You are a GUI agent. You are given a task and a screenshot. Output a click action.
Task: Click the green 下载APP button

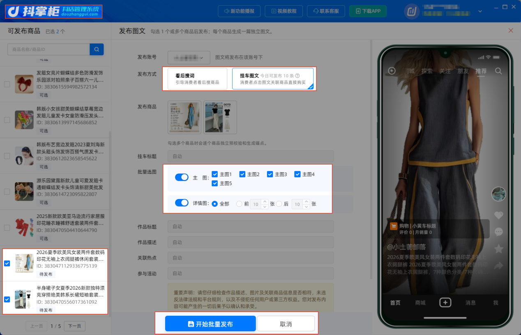coord(368,11)
